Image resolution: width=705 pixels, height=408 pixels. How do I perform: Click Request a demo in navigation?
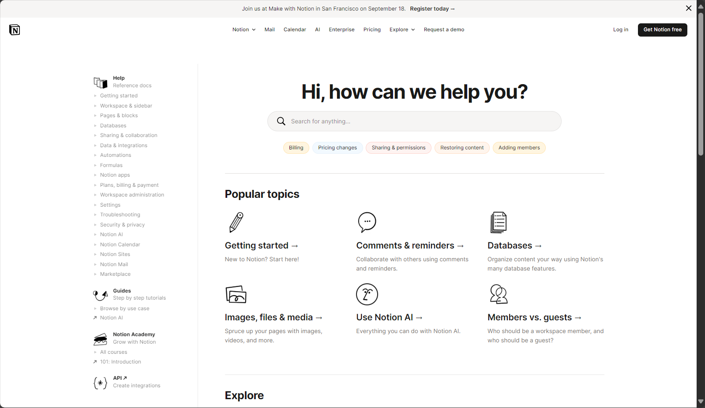(x=444, y=30)
